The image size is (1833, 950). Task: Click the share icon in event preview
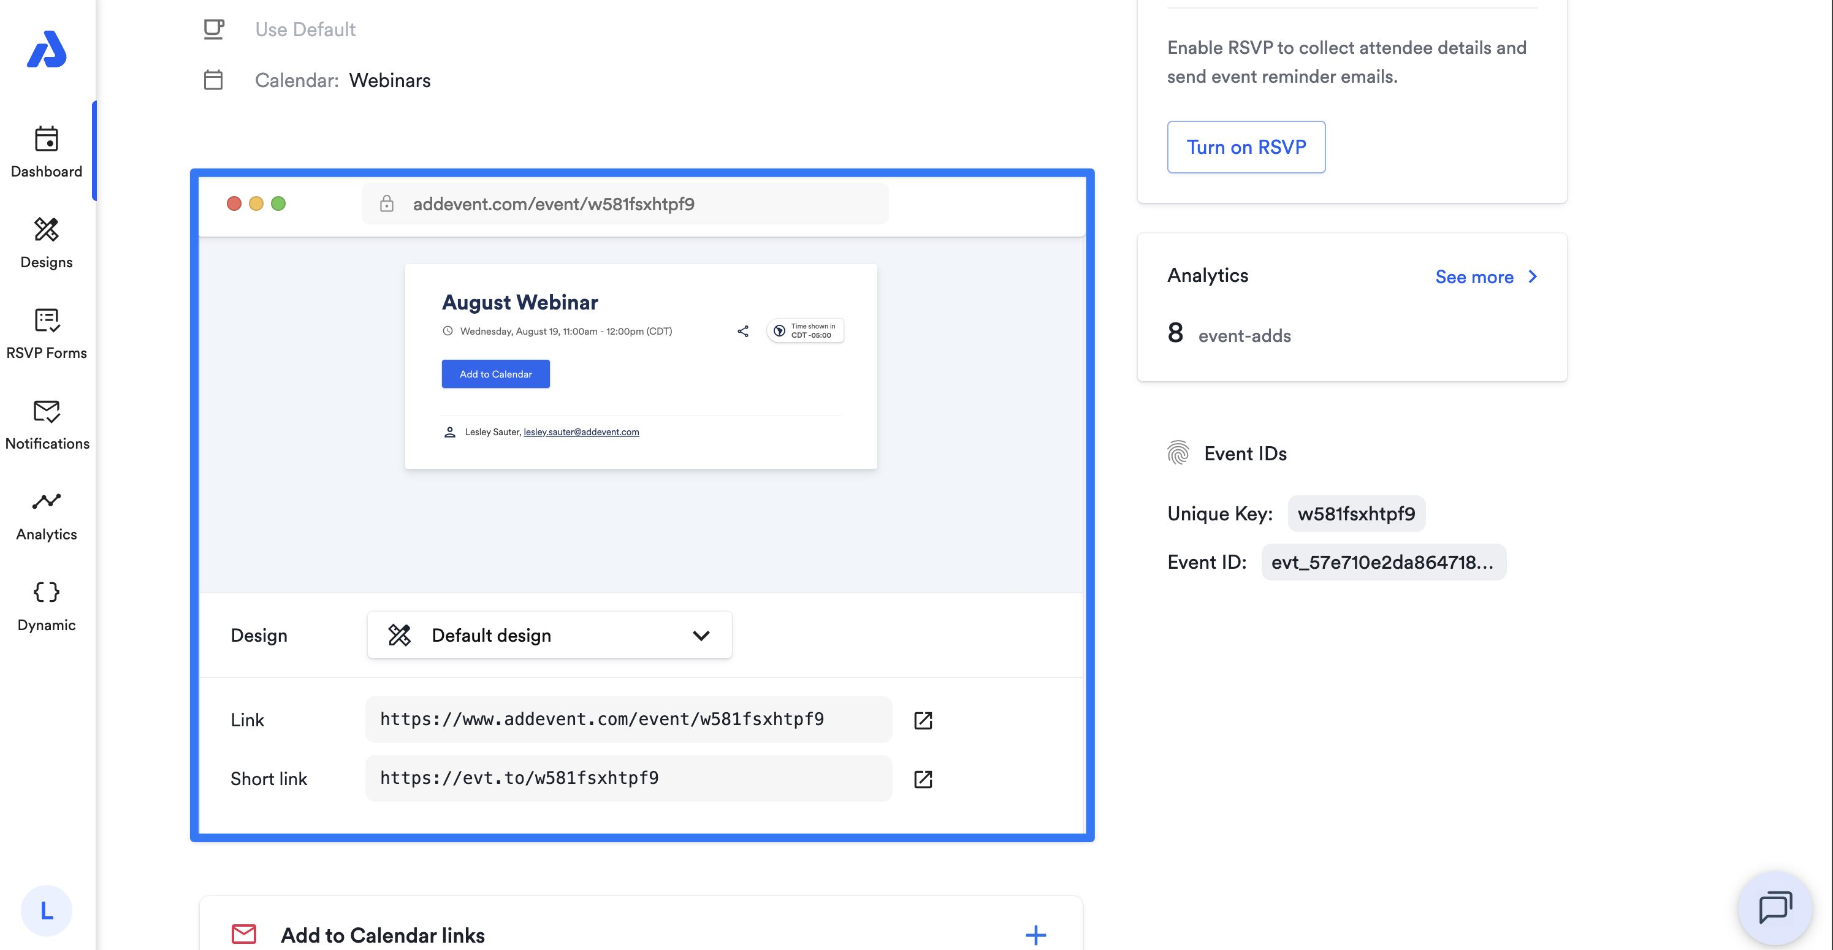pyautogui.click(x=743, y=331)
